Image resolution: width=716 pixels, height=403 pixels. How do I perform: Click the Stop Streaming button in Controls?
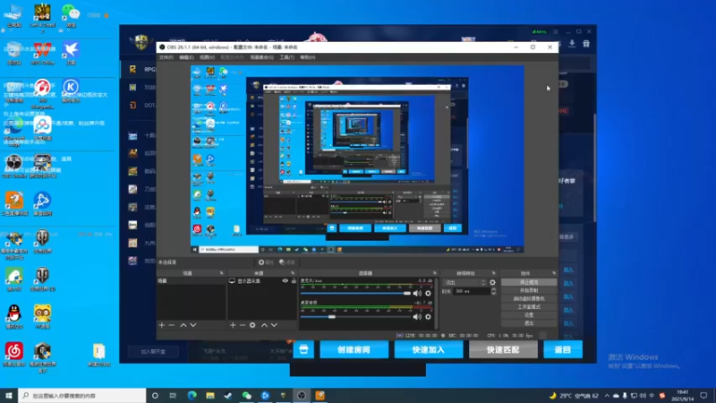529,282
